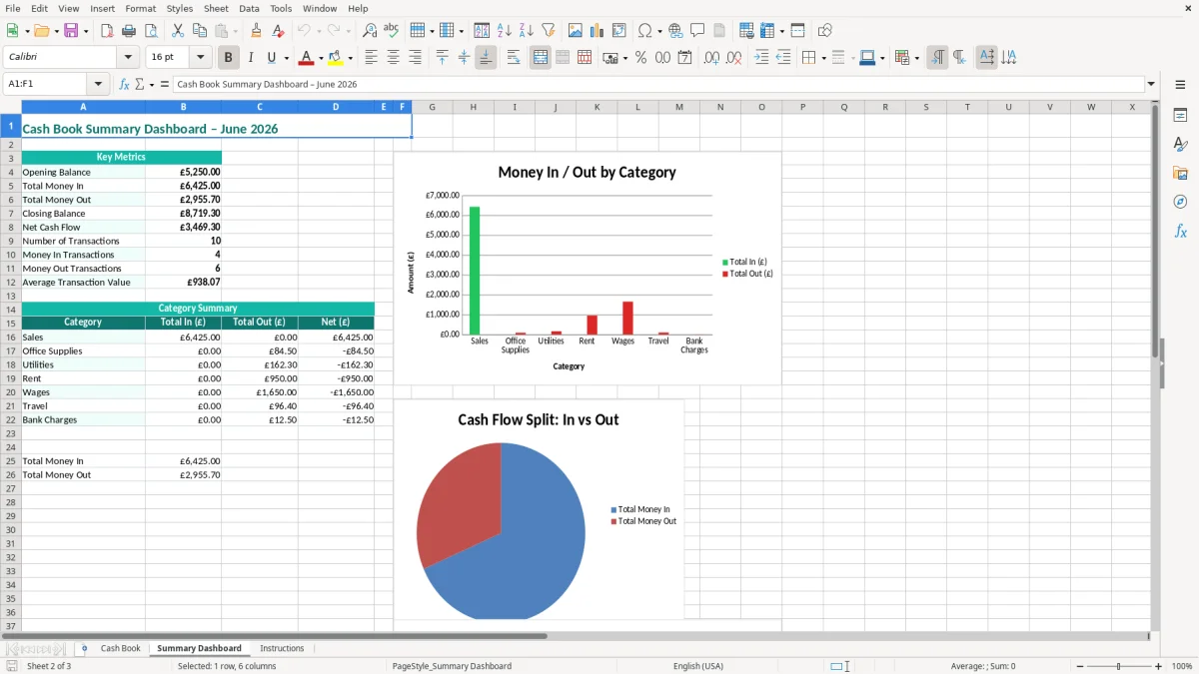Expand the formula bar
This screenshot has width=1199, height=674.
pos(1151,85)
